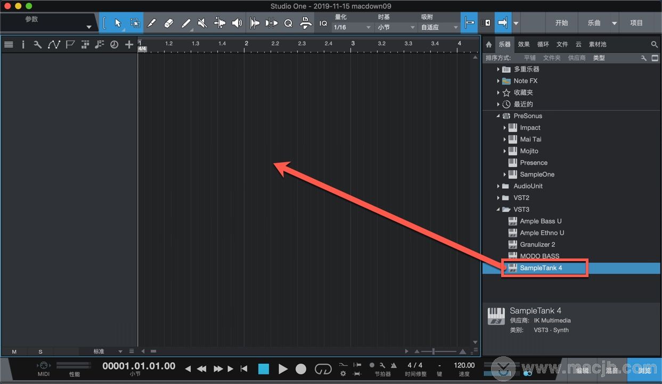
Task: Sort browser by 文件夹
Action: 552,58
